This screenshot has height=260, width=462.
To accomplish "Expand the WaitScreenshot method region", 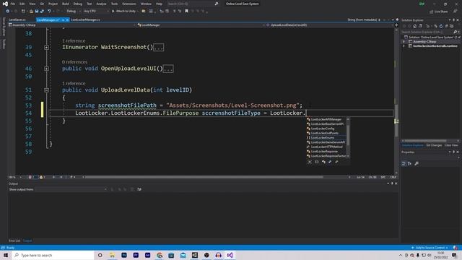I will click(x=46, y=47).
